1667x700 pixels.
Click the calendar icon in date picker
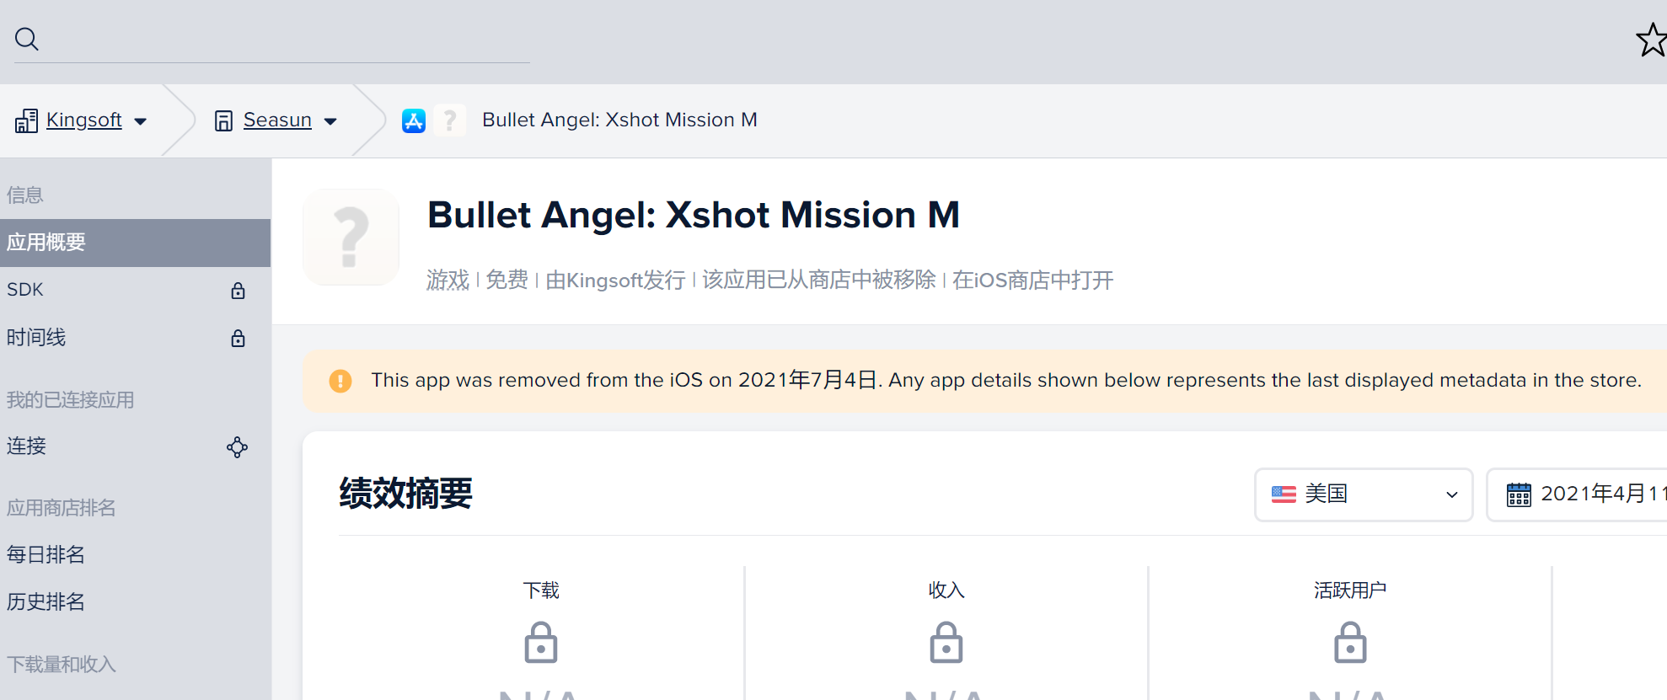click(1519, 494)
